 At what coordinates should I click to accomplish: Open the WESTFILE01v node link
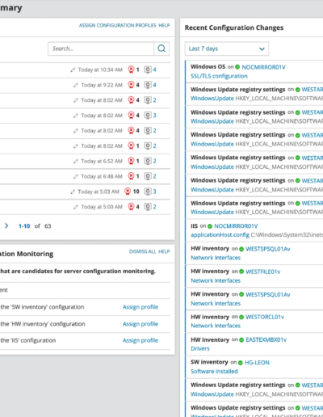pos(263,272)
